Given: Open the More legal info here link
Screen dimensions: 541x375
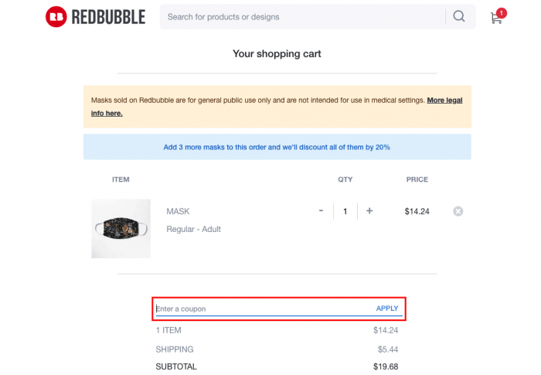Looking at the screenshot, I should 444,101.
